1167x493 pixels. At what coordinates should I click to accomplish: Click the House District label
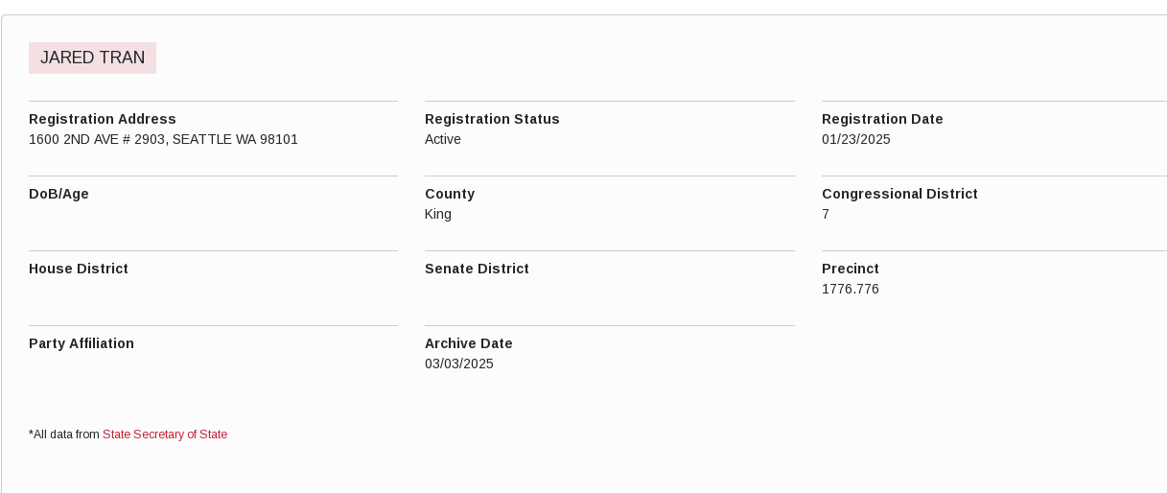click(79, 269)
